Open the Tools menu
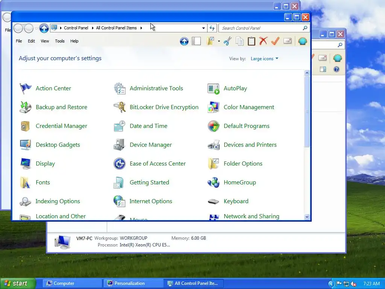This screenshot has height=289, width=385. coord(60,41)
